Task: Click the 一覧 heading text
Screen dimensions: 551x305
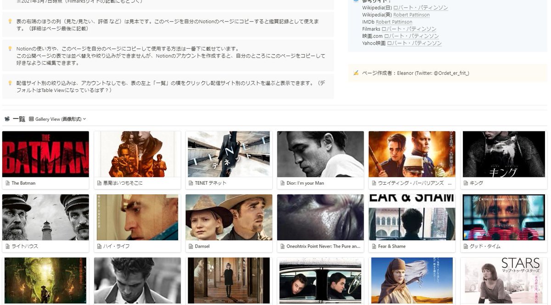Action: 19,119
